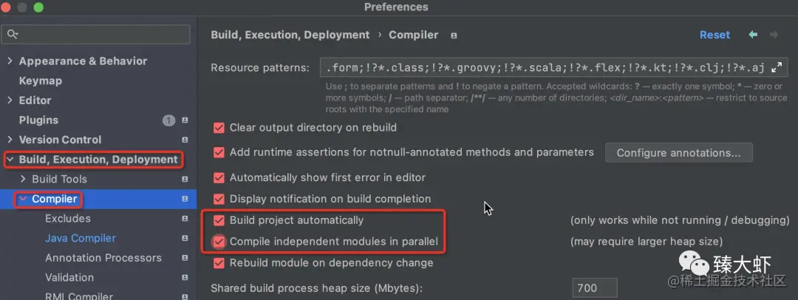Click the expand icon in Resource patterns field

click(x=777, y=67)
